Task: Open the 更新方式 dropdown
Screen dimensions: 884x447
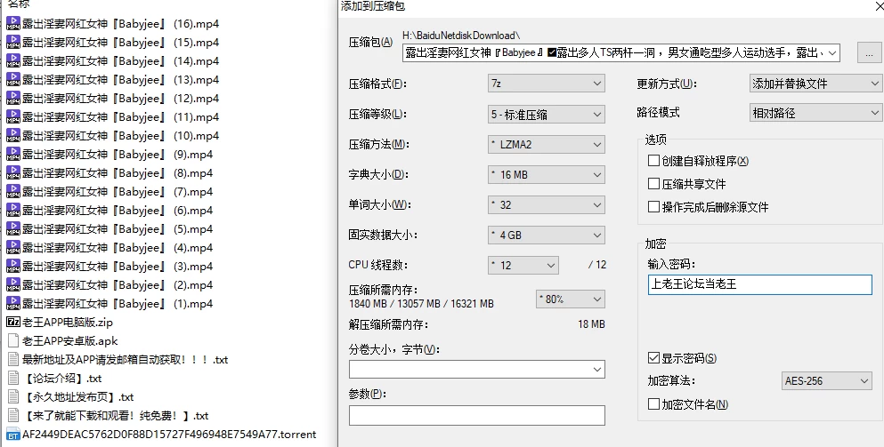Action: pos(815,84)
